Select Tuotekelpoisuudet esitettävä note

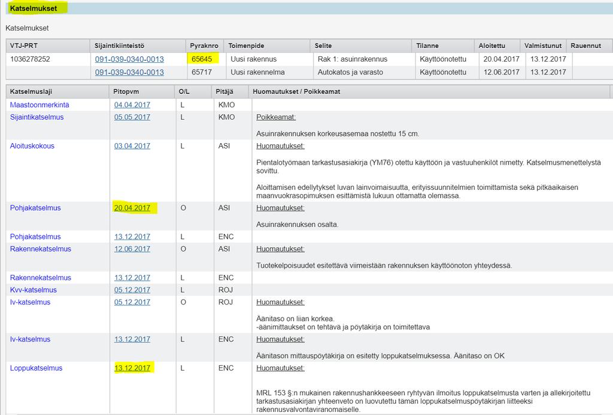(384, 265)
